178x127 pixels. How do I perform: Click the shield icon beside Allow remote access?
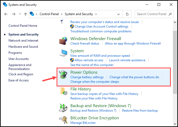pyautogui.click(x=72, y=60)
